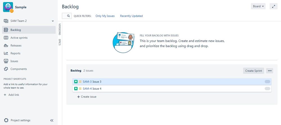Screen dimensions: 281x125
Task: Click the estimate badge on the SAM-3 row
Action: pos(267,82)
